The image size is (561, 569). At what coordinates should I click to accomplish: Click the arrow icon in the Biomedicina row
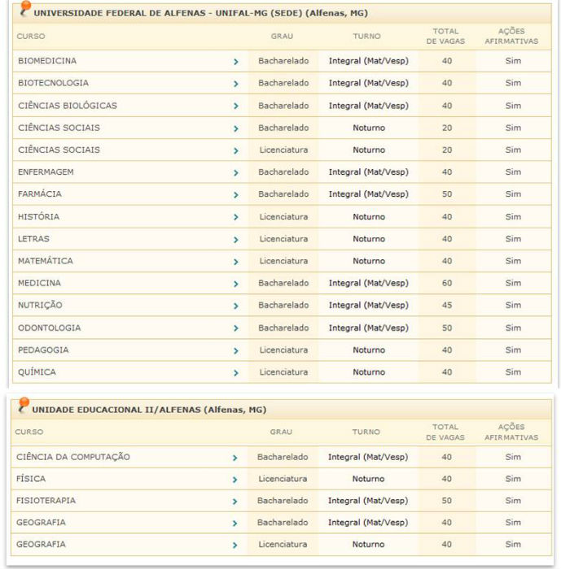tap(235, 61)
